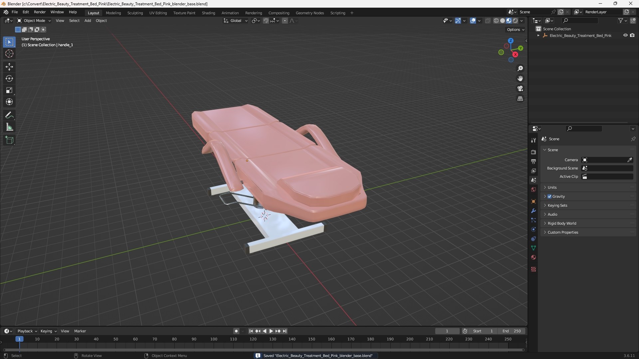Toggle proportional editing button
The height and width of the screenshot is (359, 639).
point(285,21)
